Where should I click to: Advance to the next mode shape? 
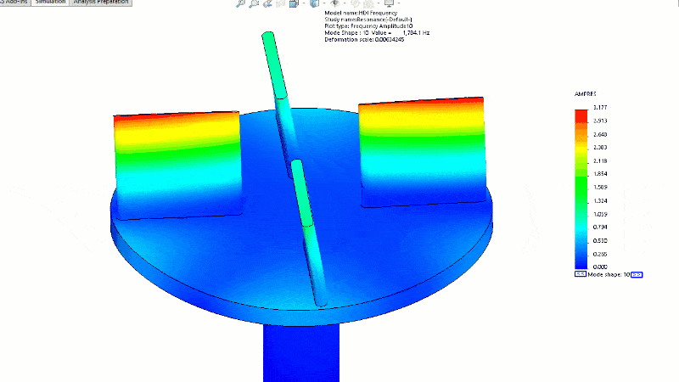tap(637, 275)
